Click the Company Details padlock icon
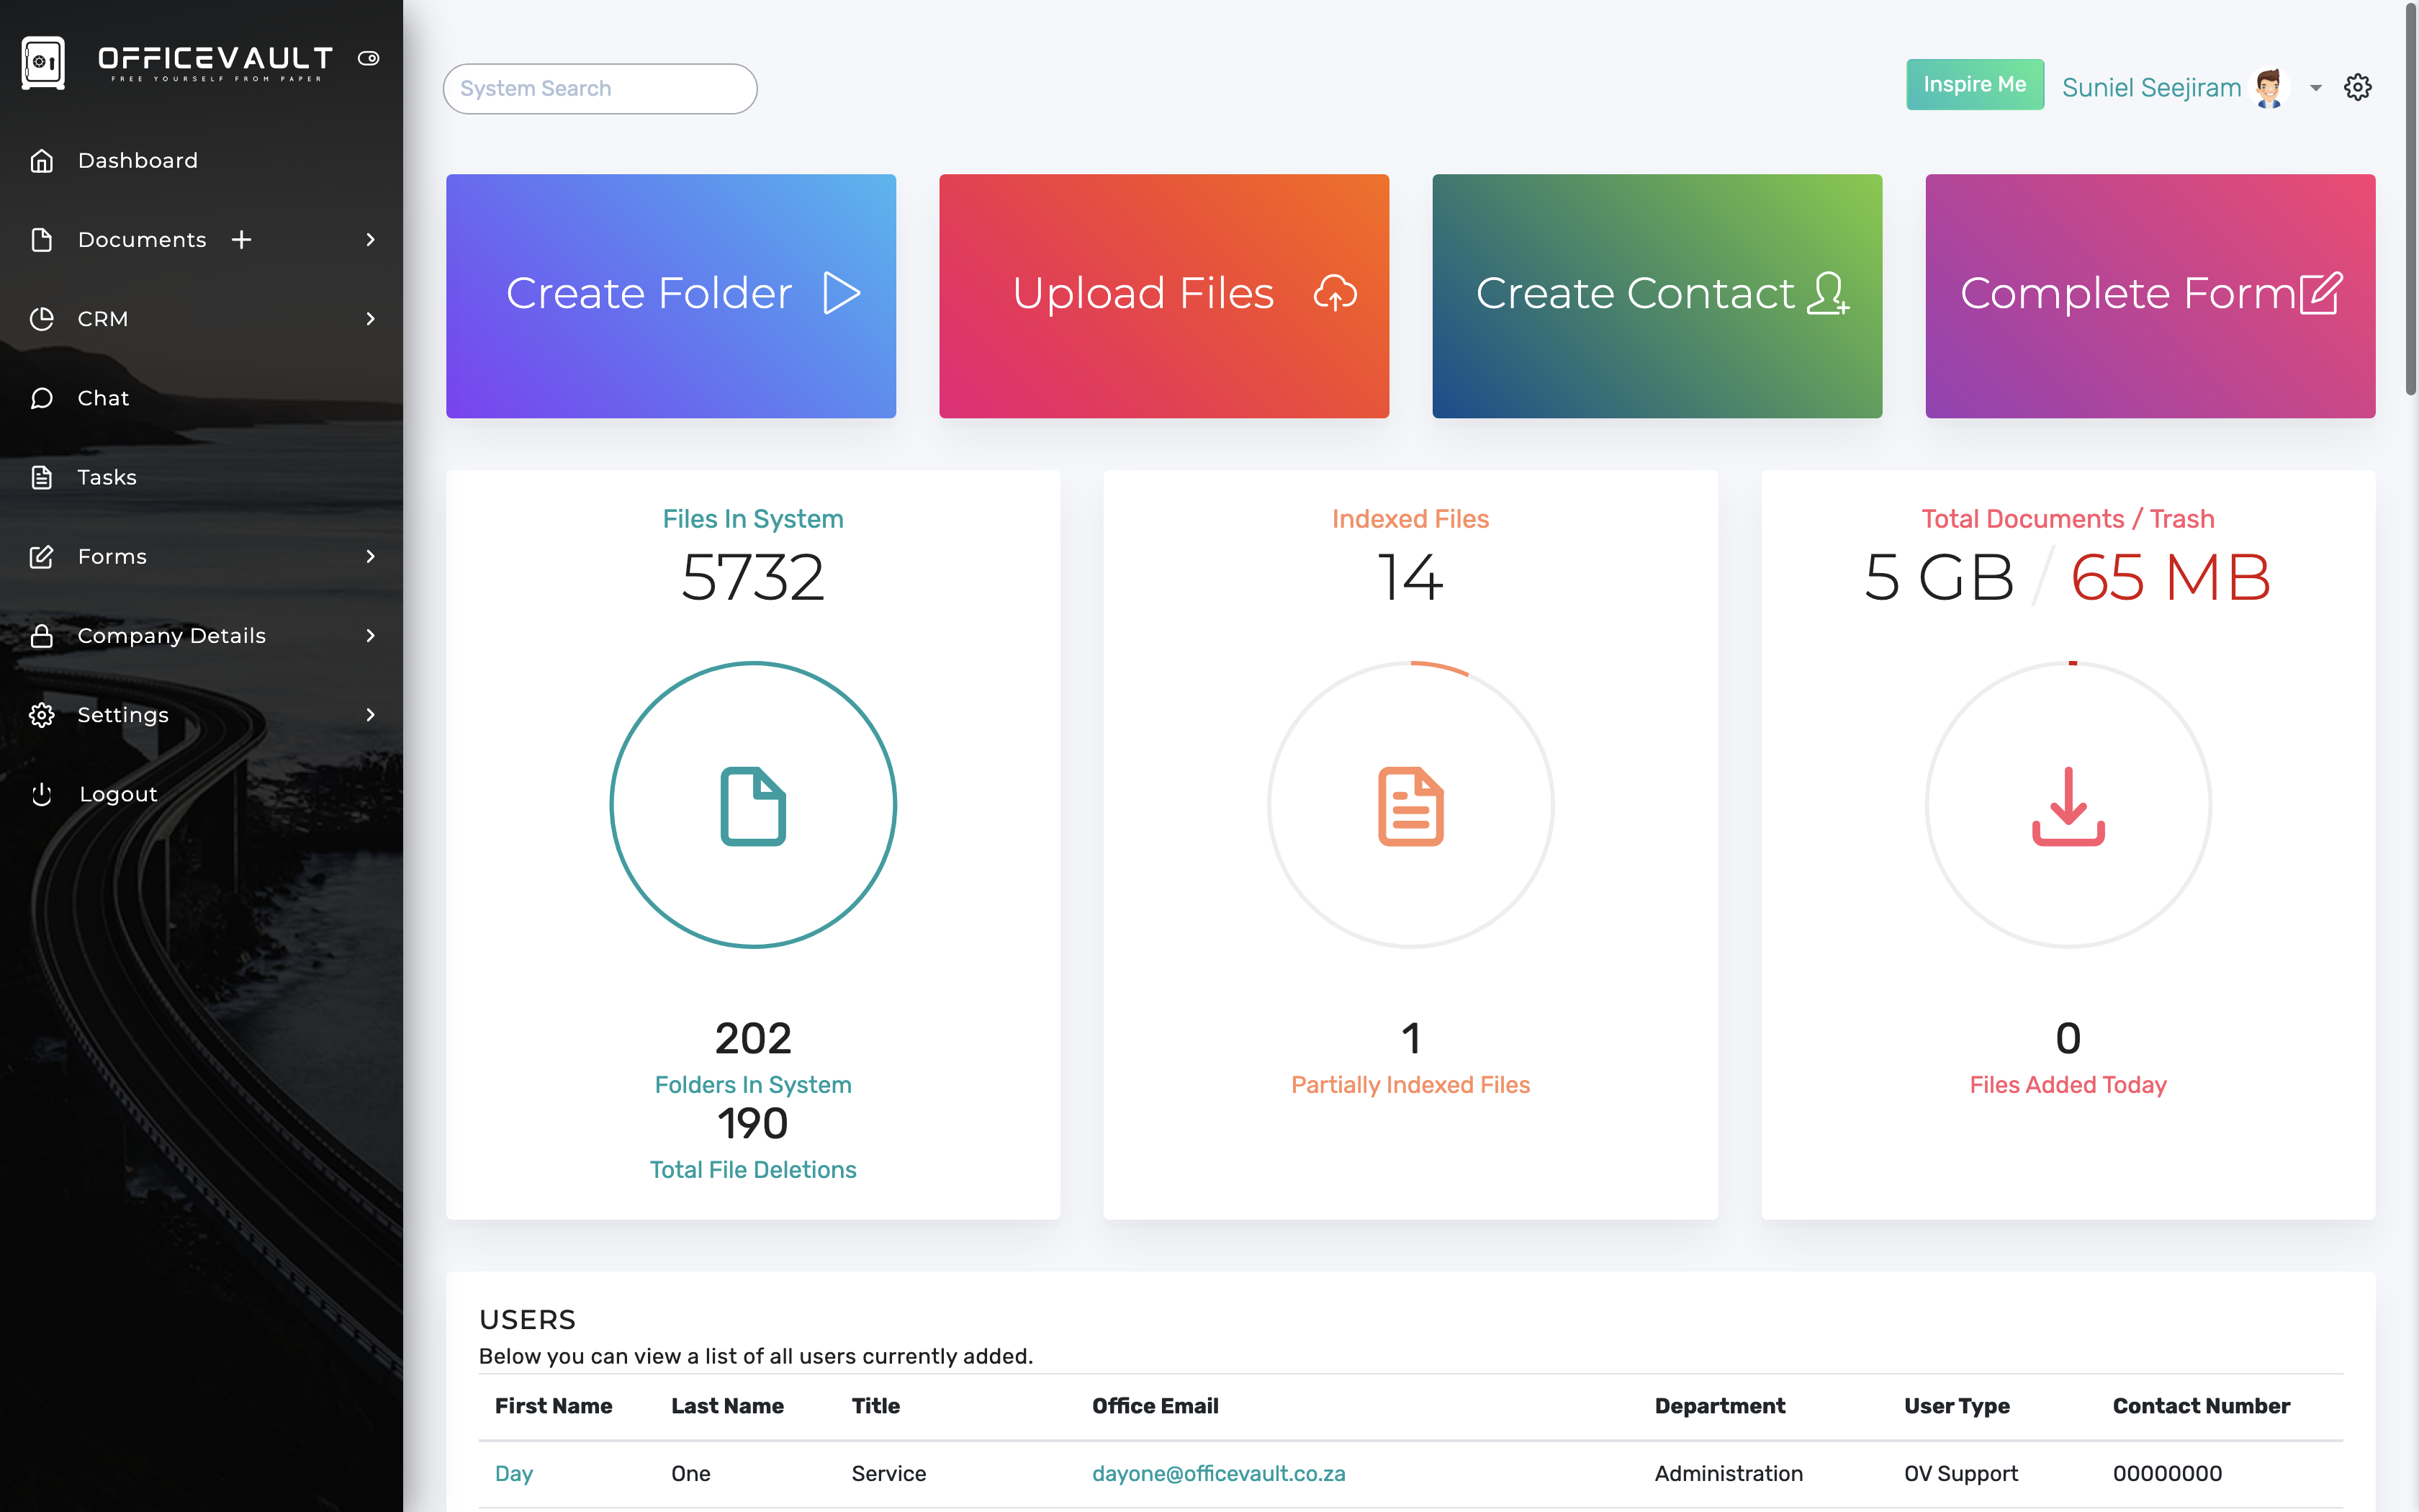Image resolution: width=2419 pixels, height=1512 pixels. point(41,635)
